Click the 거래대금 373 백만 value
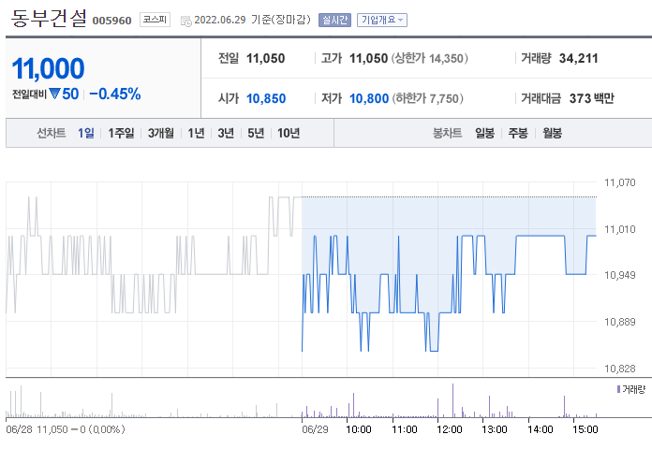Viewport: 652px width, 449px height. [591, 98]
